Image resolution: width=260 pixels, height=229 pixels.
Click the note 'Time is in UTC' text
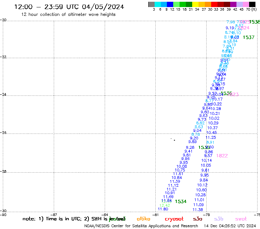point(64,219)
